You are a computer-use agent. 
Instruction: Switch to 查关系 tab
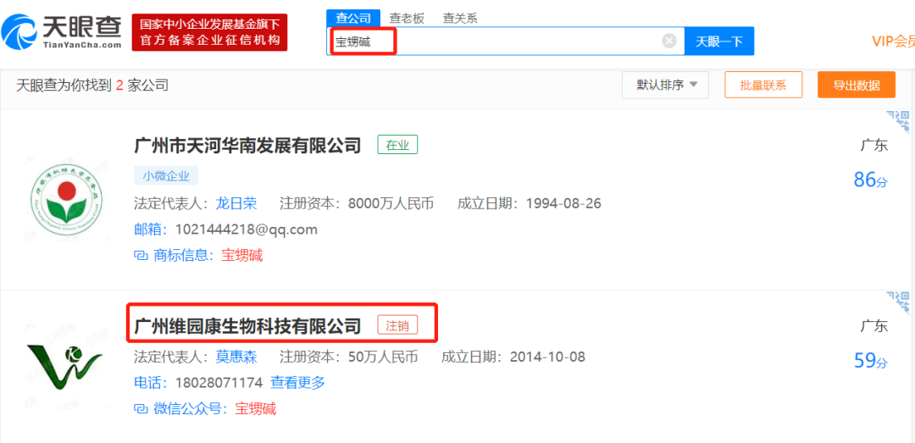pyautogui.click(x=460, y=18)
